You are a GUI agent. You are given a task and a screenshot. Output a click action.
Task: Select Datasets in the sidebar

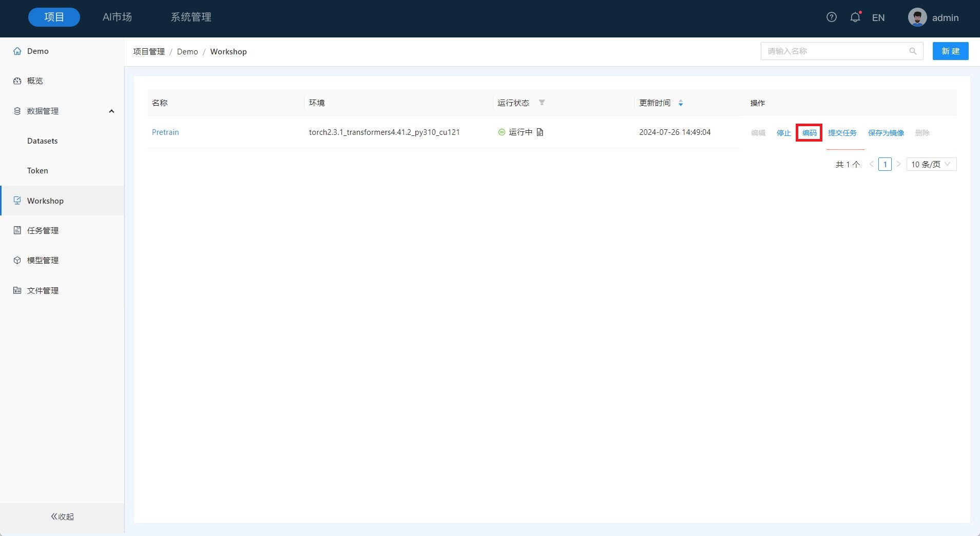pos(42,141)
